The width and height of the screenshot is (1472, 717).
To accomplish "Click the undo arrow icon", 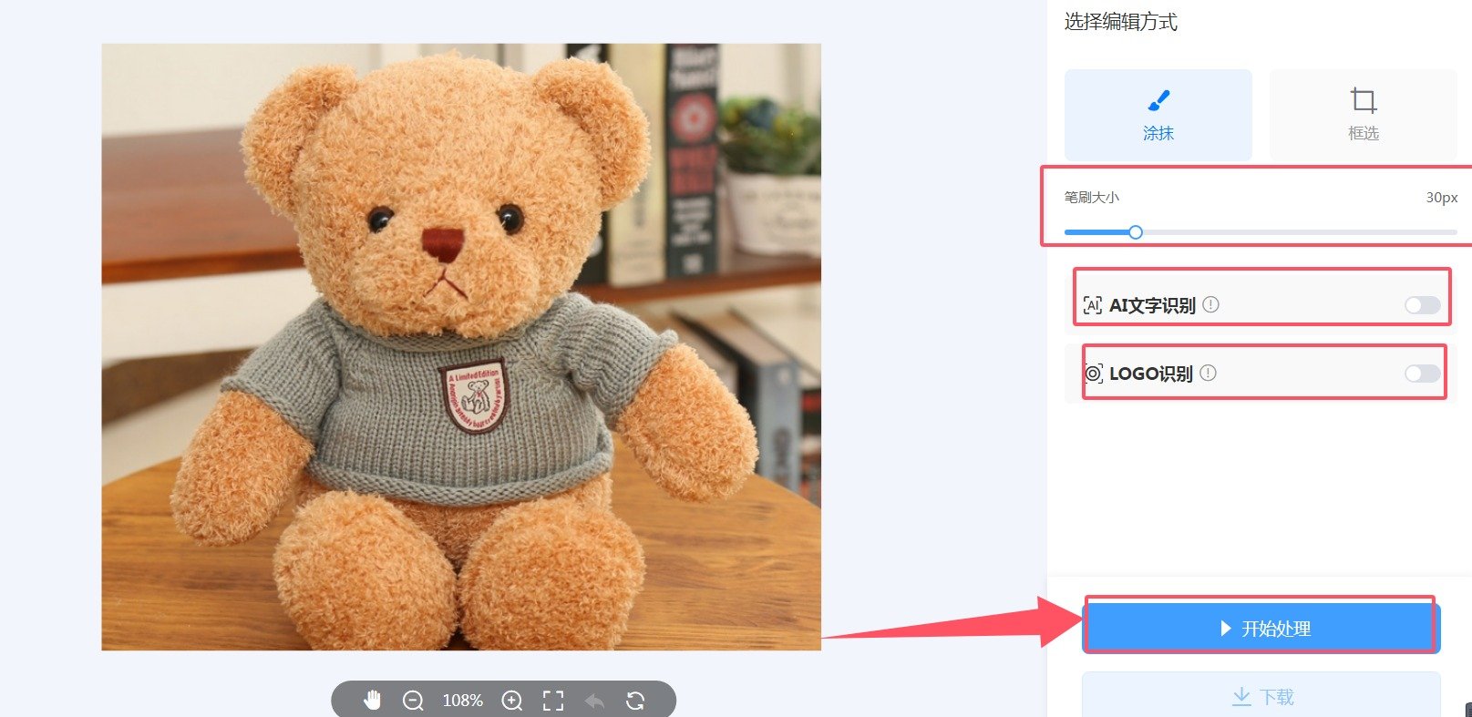I will click(x=594, y=700).
